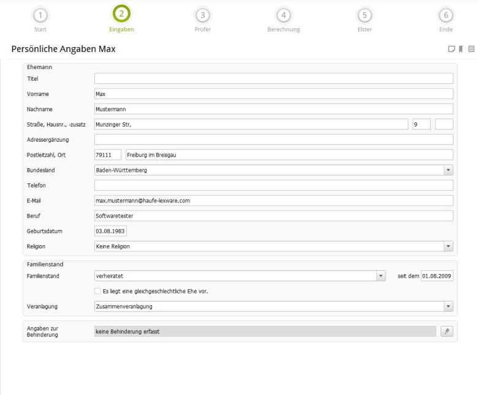Enable the gleichgeschlechtliche Ehe checkbox
Viewport: 478px width, 395px height.
97,291
